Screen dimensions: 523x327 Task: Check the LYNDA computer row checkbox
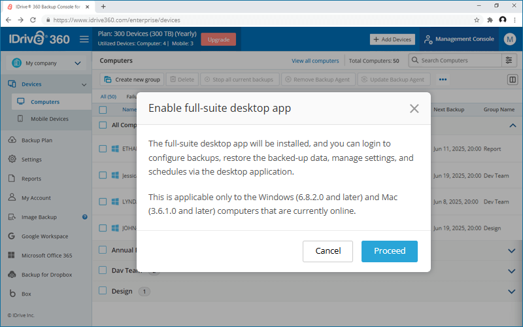click(x=103, y=201)
